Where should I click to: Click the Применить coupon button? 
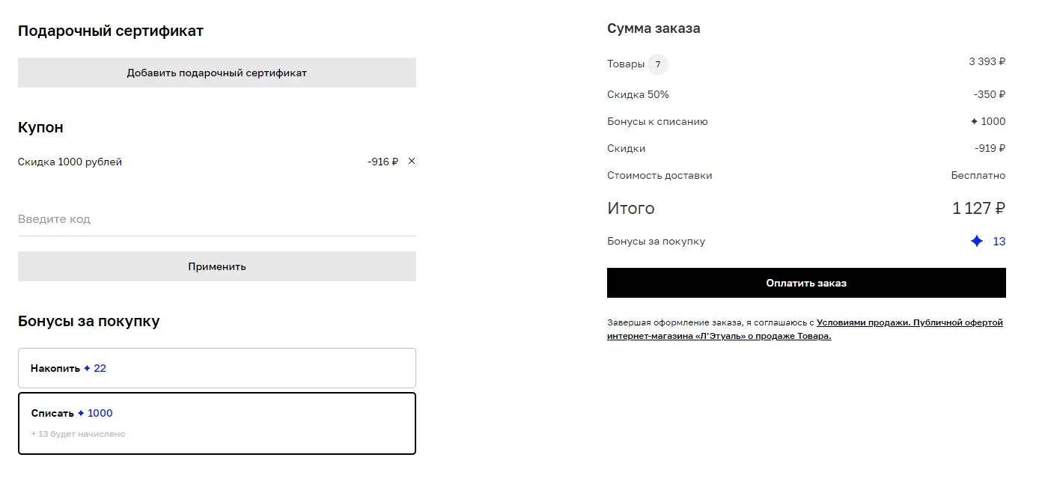(x=217, y=266)
